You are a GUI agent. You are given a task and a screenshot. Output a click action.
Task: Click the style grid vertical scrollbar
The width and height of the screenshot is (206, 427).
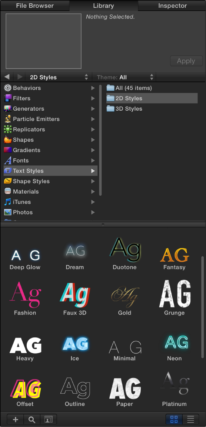(x=202, y=307)
